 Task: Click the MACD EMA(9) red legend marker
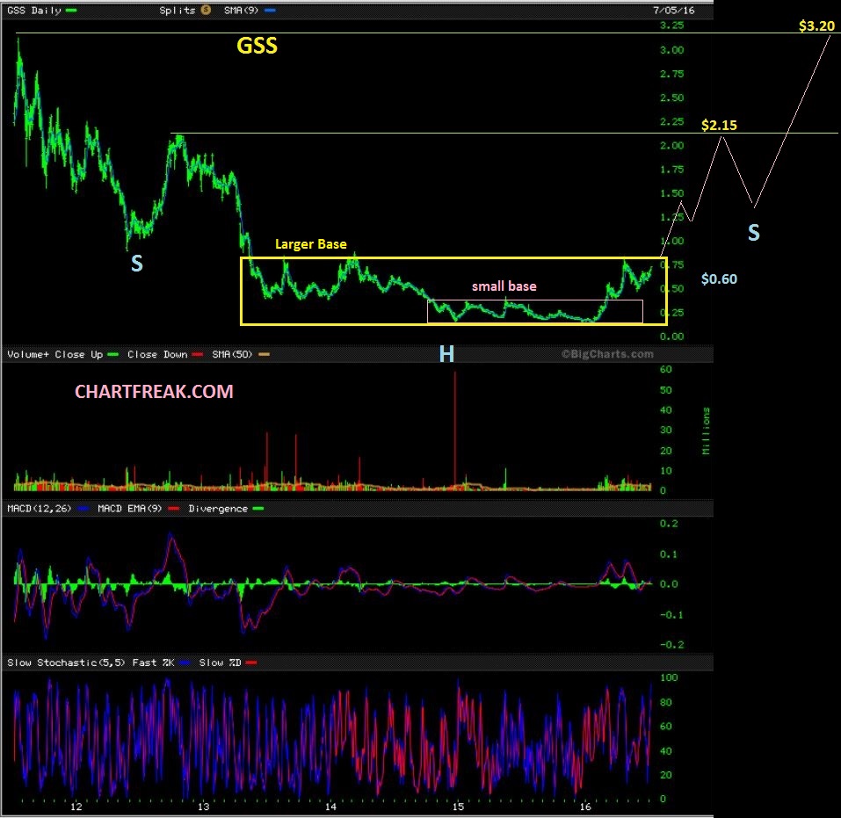point(172,508)
